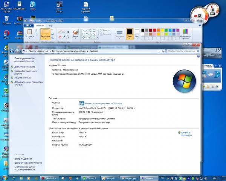This screenshot has width=226, height=181.
Task: Click the Internet Explorer icon on the taskbar
Action: coord(14,178)
